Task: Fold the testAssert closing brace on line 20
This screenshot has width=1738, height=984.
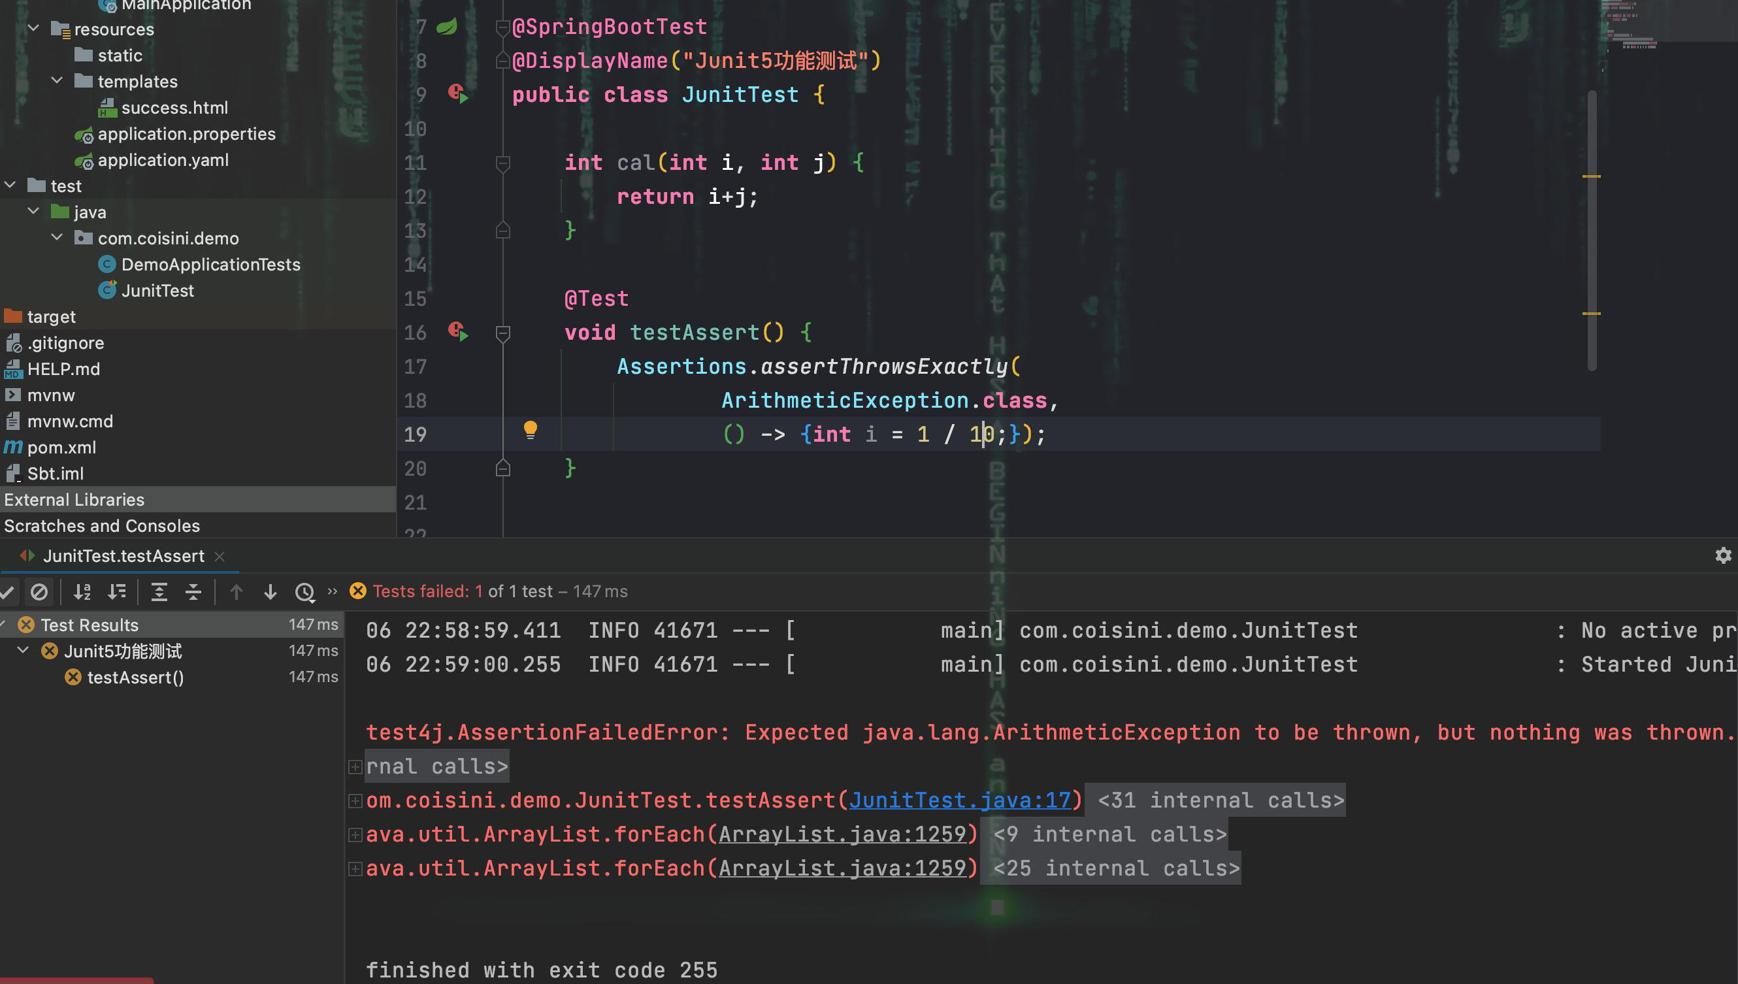Action: (x=502, y=468)
